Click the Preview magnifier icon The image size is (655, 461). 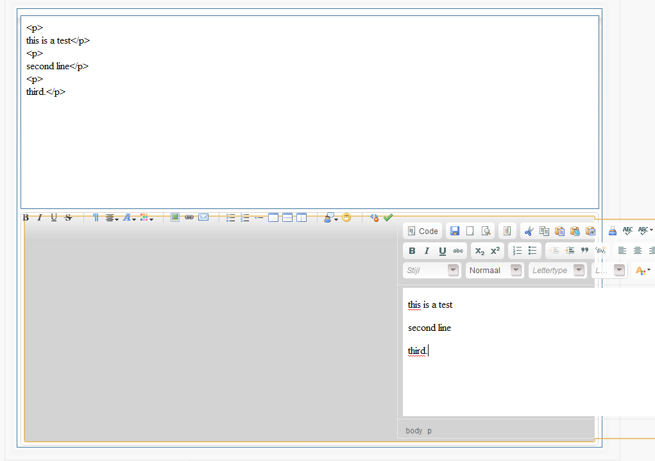pos(486,231)
